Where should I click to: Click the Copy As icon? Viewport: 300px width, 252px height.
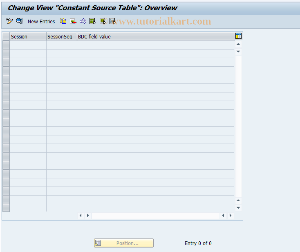click(x=63, y=21)
